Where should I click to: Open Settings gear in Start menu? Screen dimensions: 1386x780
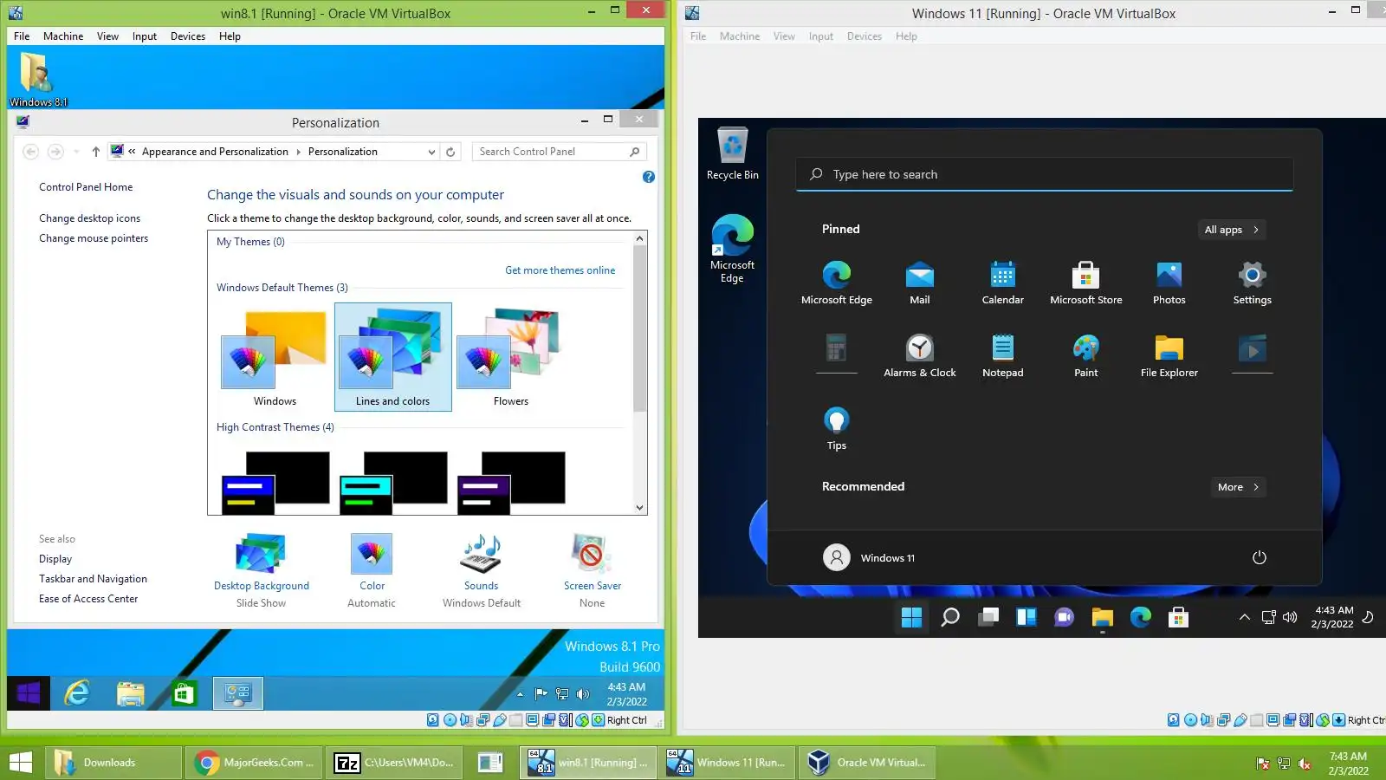1252,283
